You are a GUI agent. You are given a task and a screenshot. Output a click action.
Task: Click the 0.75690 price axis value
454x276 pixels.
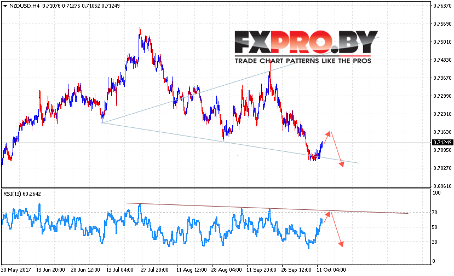coord(442,24)
